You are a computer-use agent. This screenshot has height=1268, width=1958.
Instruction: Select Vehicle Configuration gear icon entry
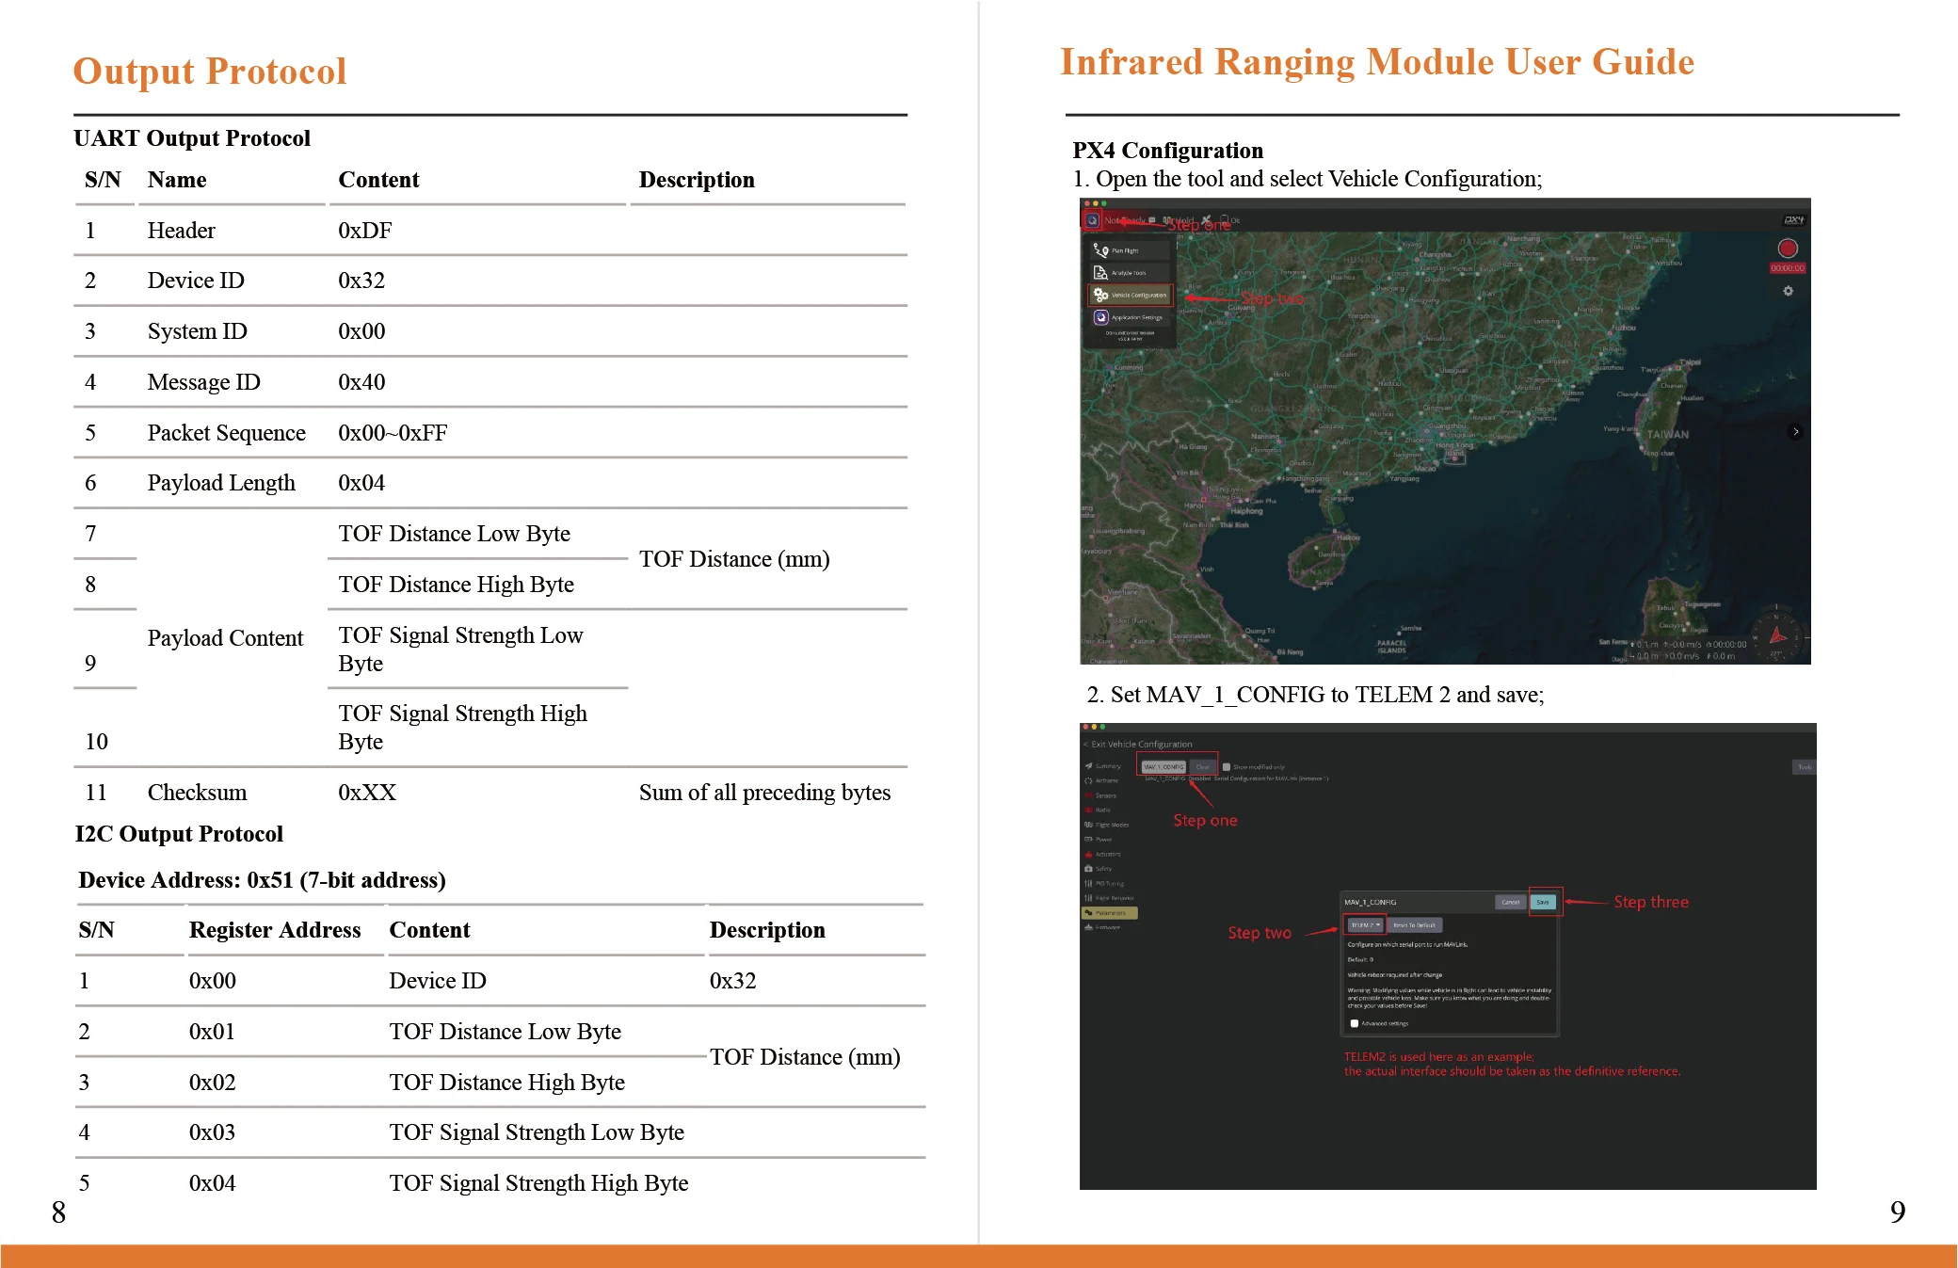(x=1131, y=295)
